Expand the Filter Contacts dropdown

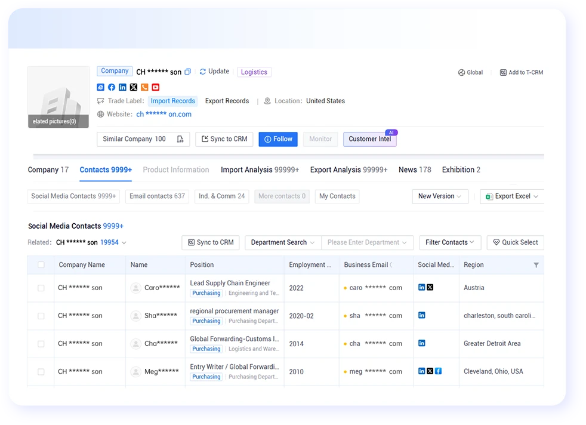(450, 242)
